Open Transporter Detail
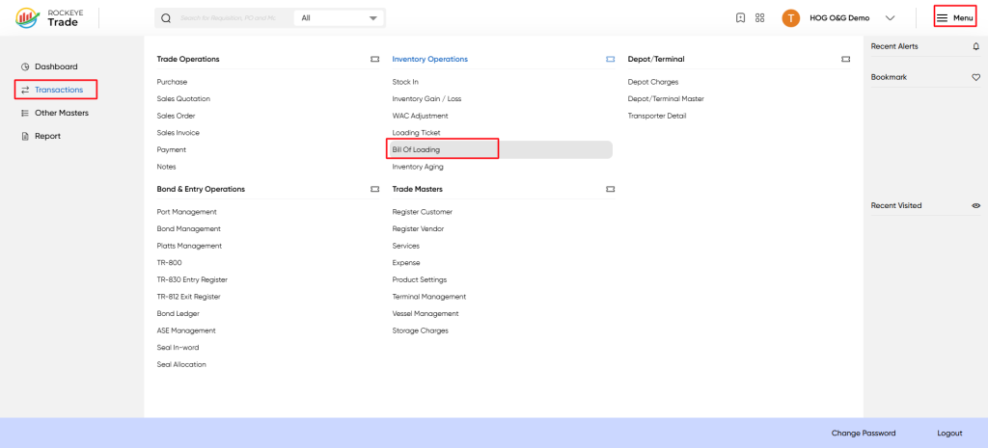The width and height of the screenshot is (988, 448). 657,116
